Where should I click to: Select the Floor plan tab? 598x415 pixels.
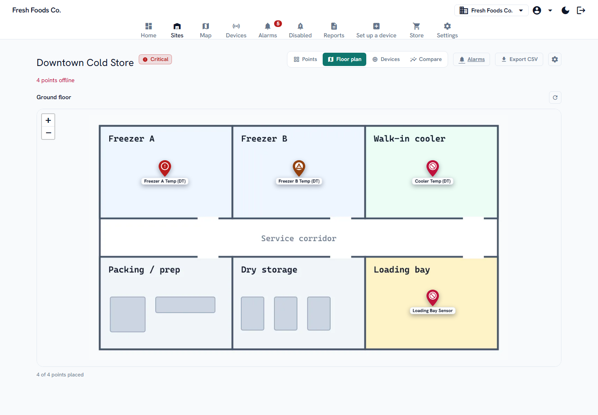tap(344, 59)
